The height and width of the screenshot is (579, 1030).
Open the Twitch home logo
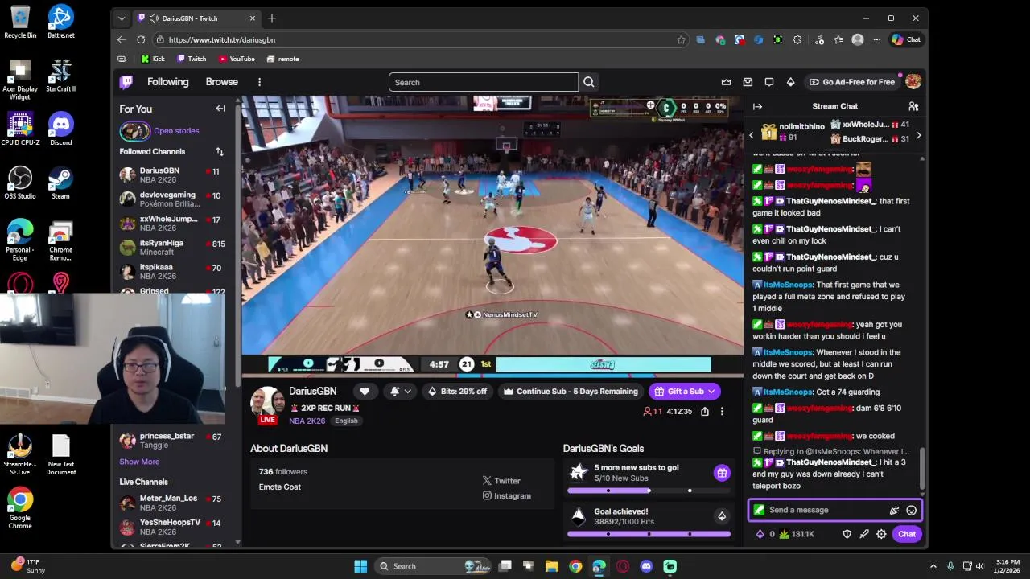point(126,82)
